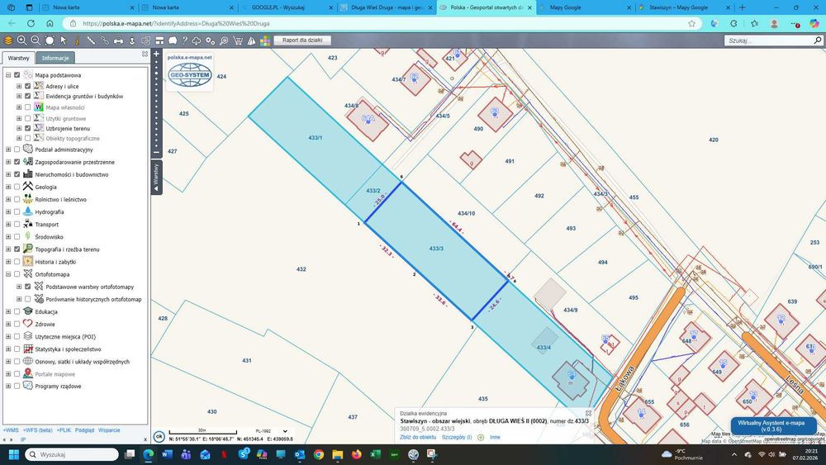Switch to the Informacje tab
Screen dimensions: 826x465
pyautogui.click(x=55, y=58)
